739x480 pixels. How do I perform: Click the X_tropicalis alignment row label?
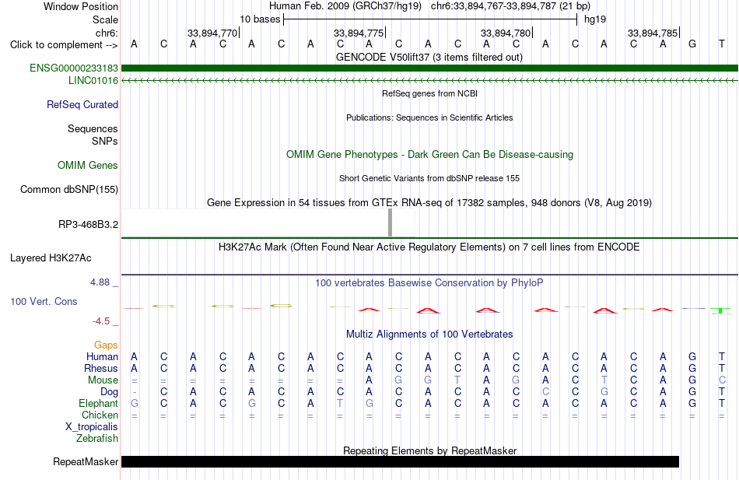pyautogui.click(x=92, y=427)
